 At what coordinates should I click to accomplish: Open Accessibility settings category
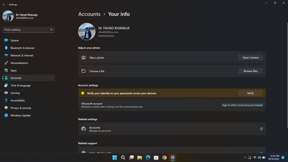click(x=29, y=100)
